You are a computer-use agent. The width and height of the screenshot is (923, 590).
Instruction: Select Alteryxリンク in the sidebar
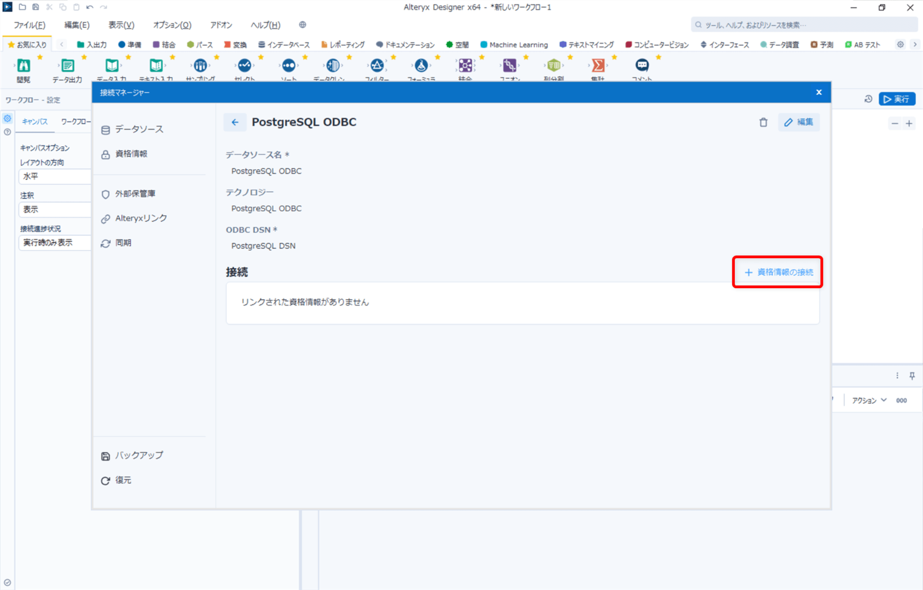tap(134, 218)
